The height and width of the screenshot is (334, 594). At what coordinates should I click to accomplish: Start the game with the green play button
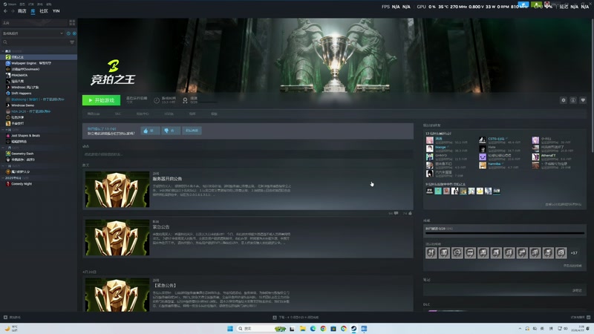click(101, 100)
